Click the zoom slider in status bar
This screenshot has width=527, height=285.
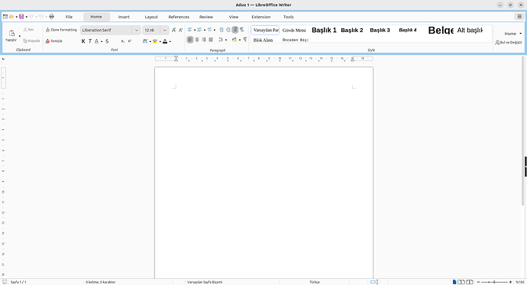(494, 282)
